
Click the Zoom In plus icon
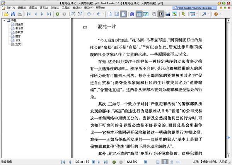coord(99,14)
